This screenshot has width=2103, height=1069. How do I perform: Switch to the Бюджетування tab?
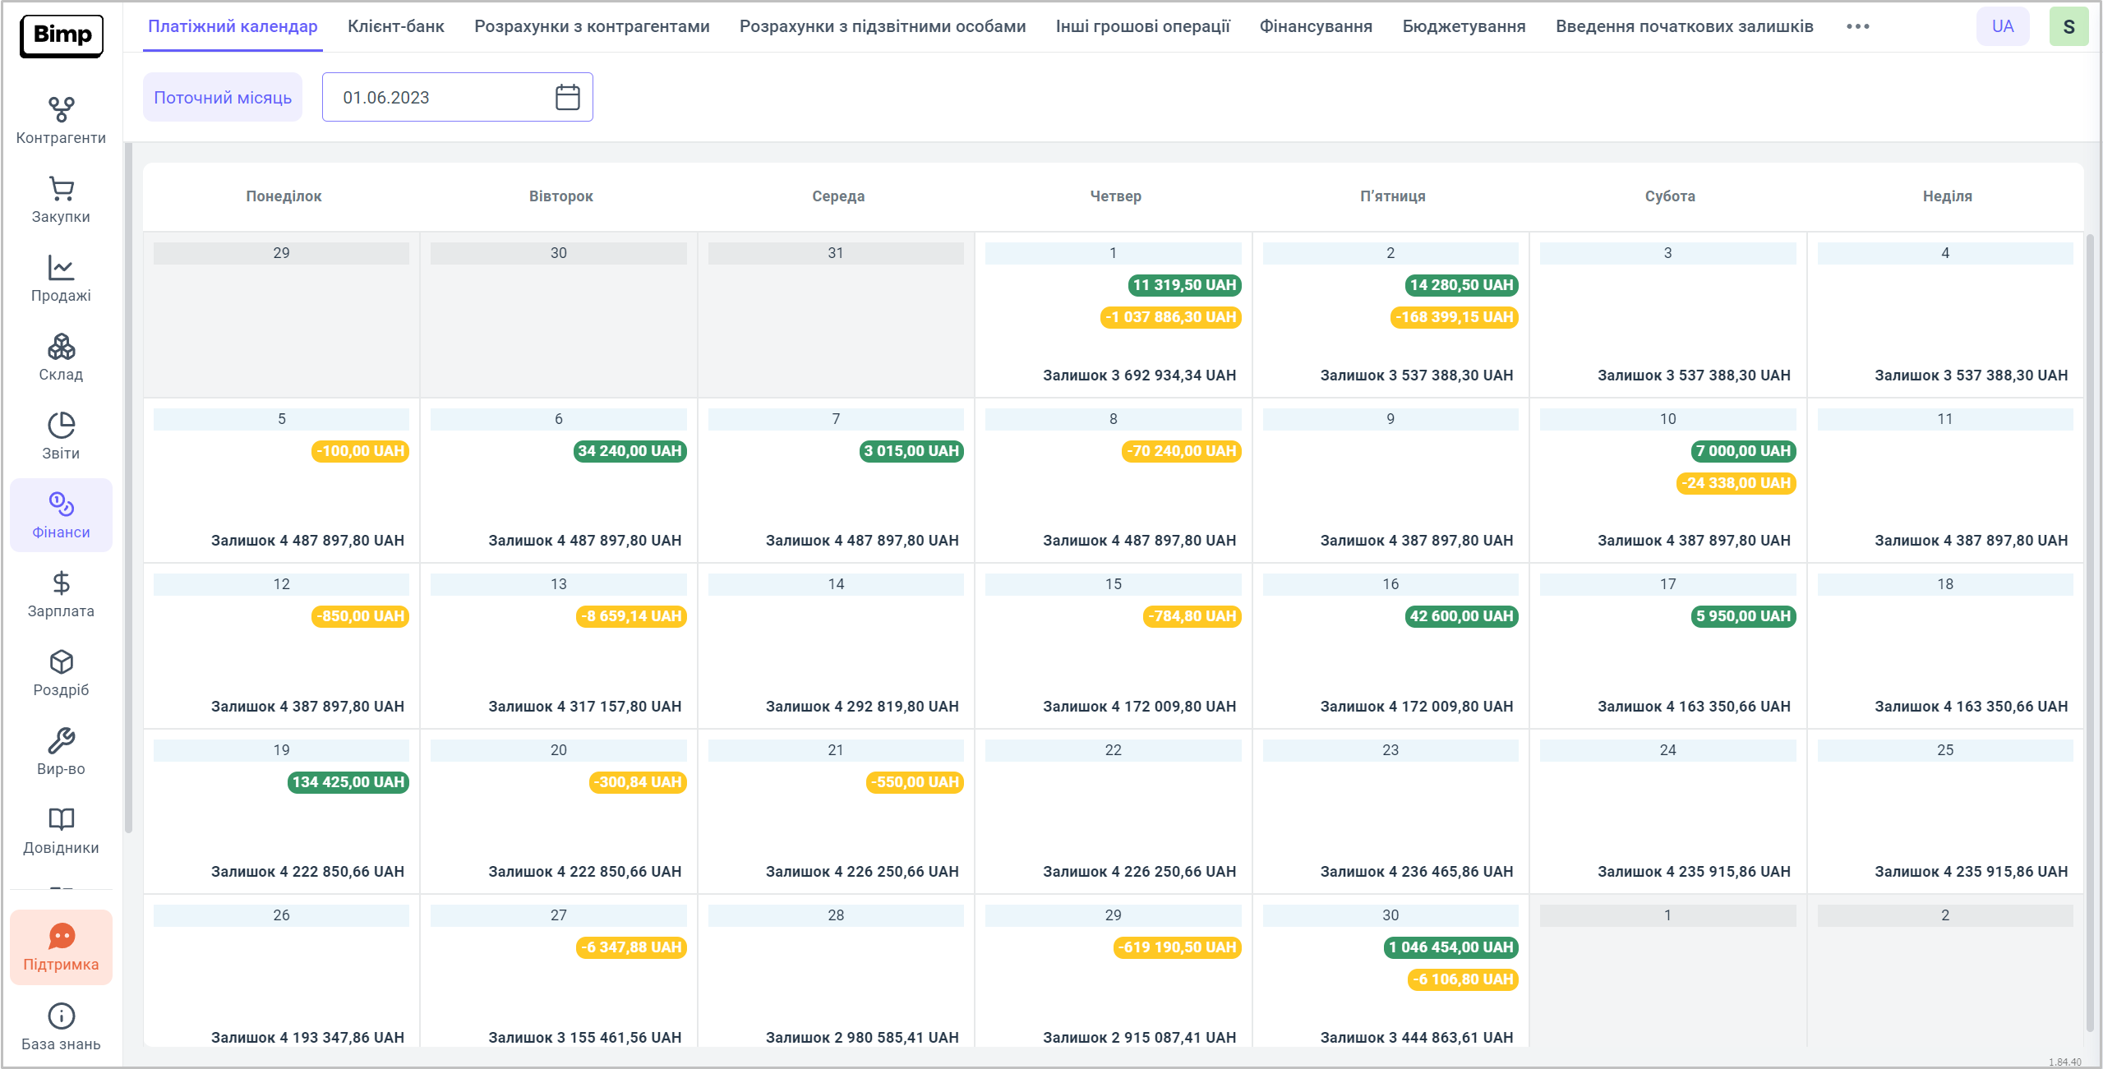(x=1464, y=26)
